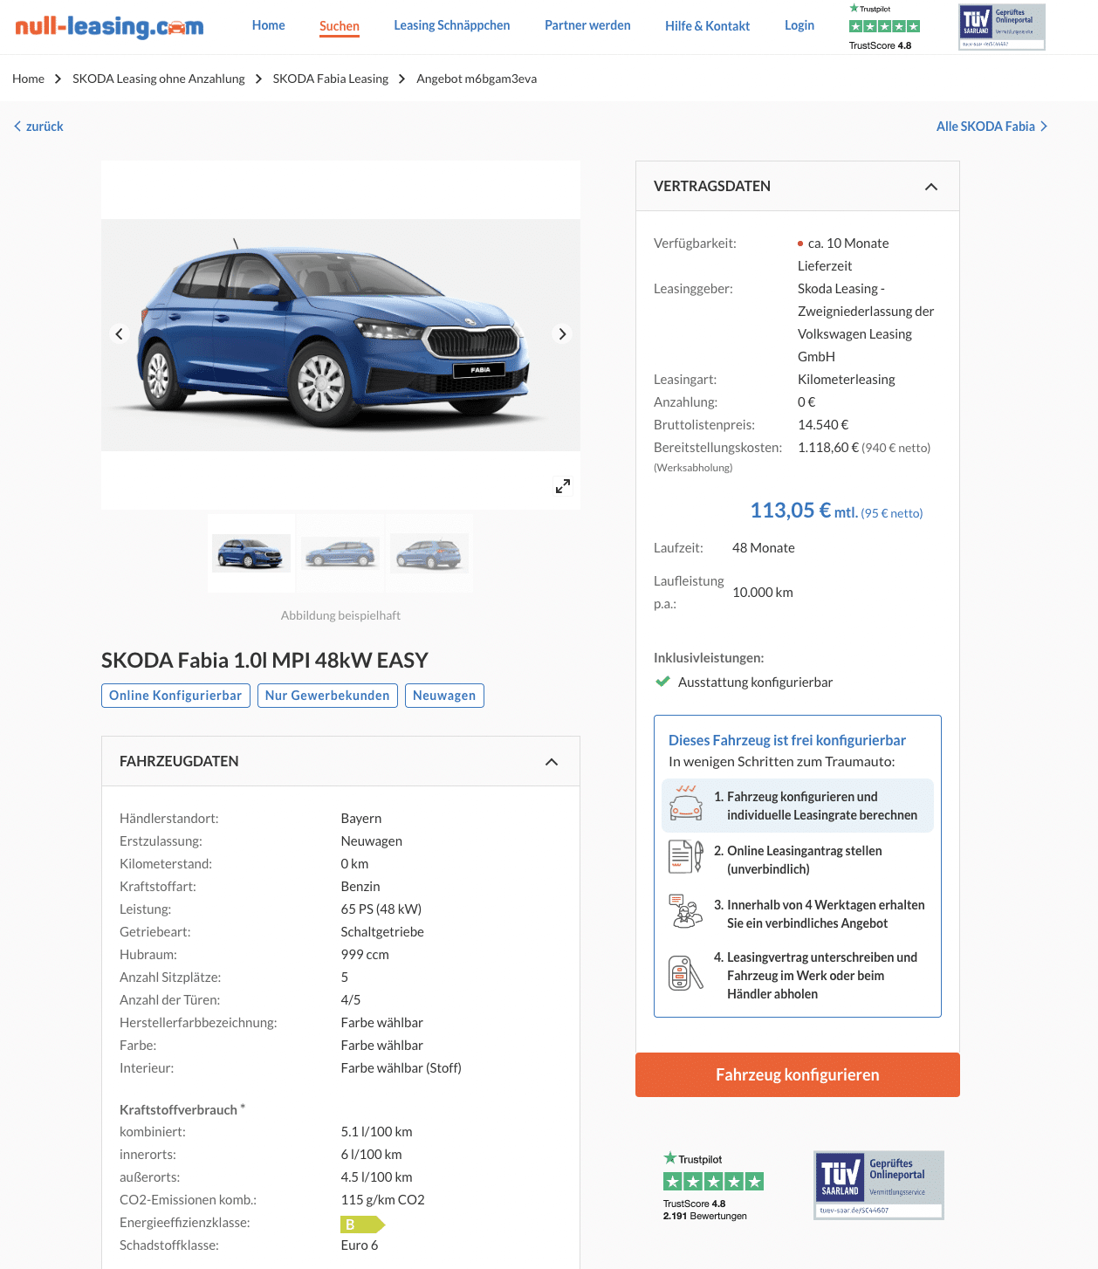Click the energy efficiency class B label
This screenshot has width=1098, height=1269.
[x=362, y=1224]
